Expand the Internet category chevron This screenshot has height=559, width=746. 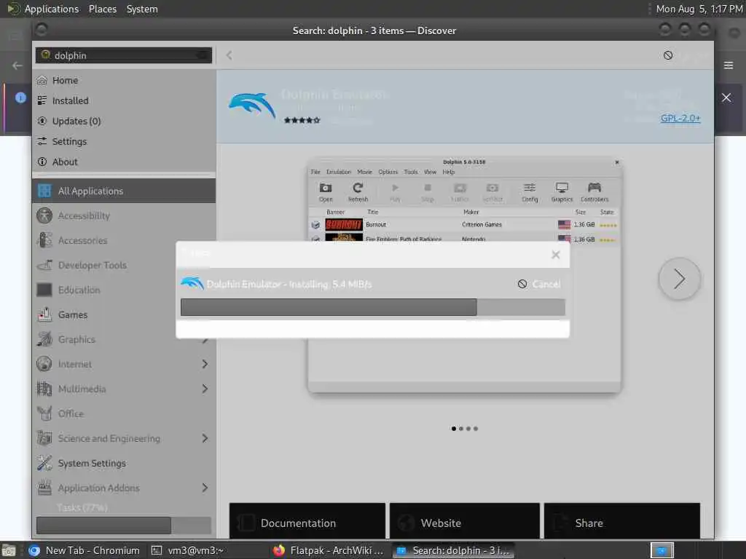tap(205, 364)
